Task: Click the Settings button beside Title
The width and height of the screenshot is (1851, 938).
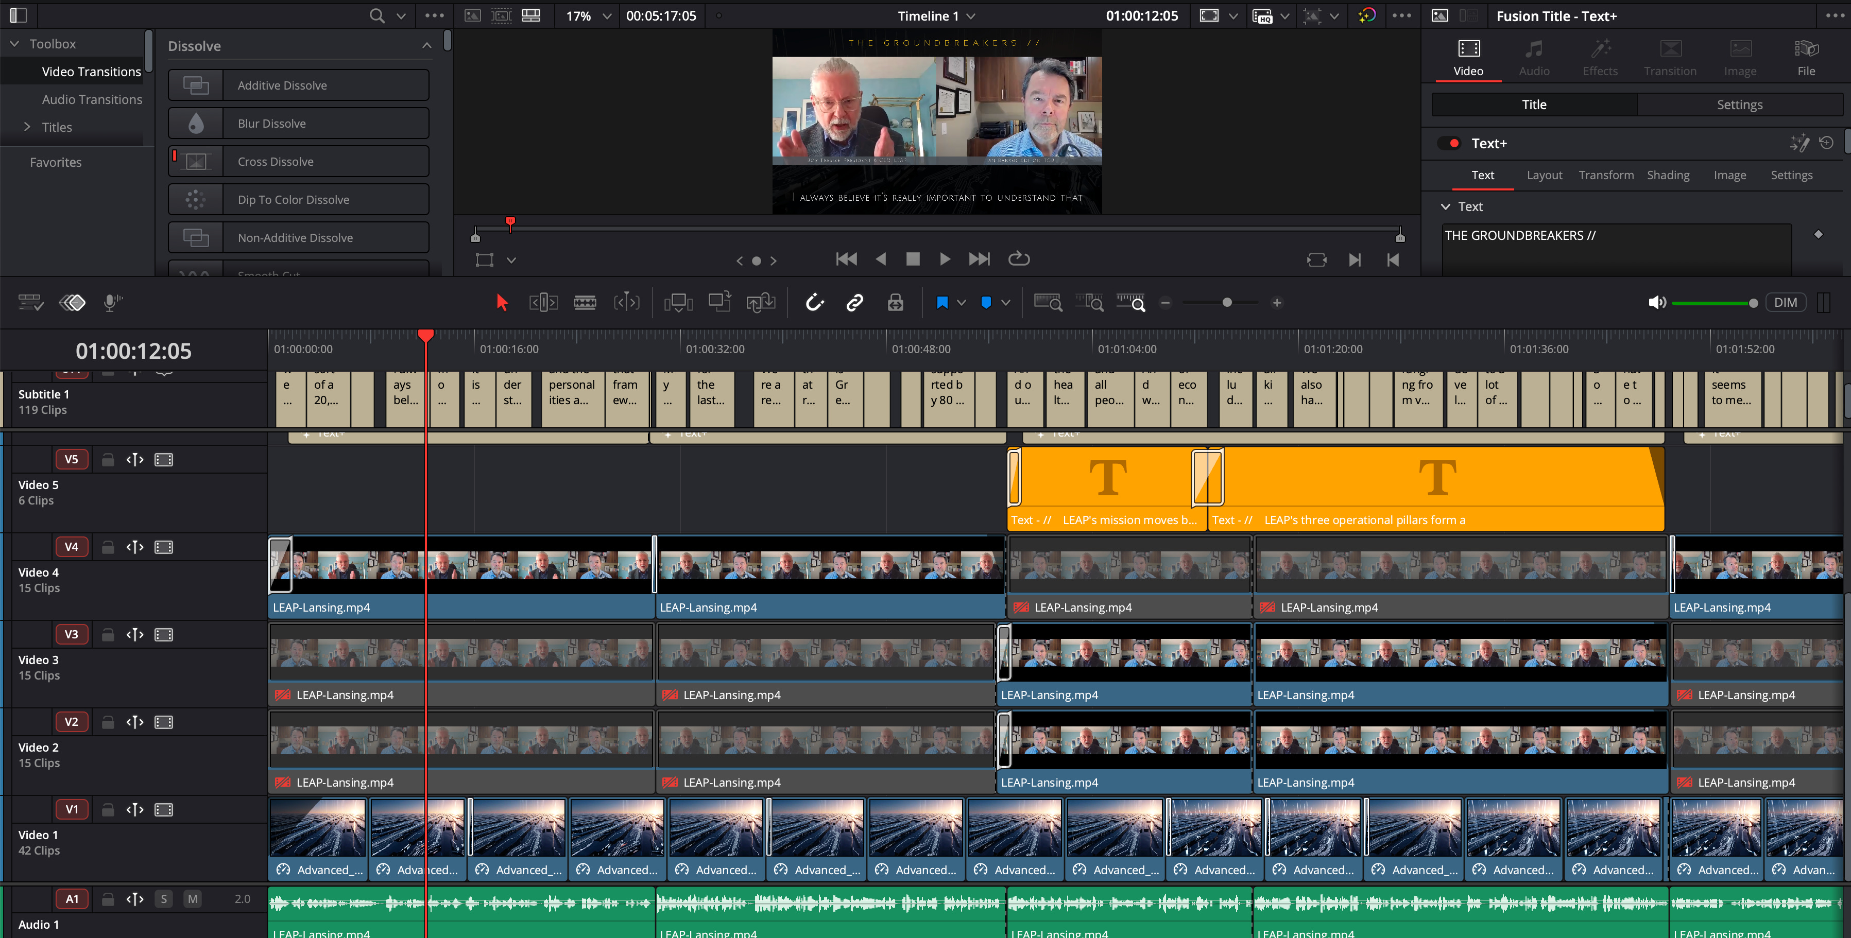Action: click(1739, 105)
